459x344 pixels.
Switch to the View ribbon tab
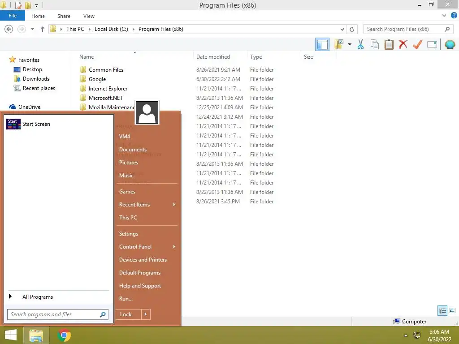[89, 16]
